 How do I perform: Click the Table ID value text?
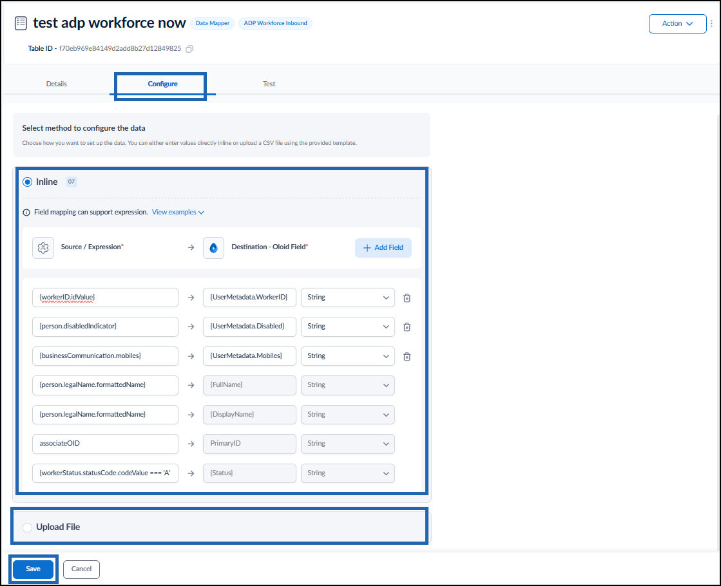(x=120, y=49)
